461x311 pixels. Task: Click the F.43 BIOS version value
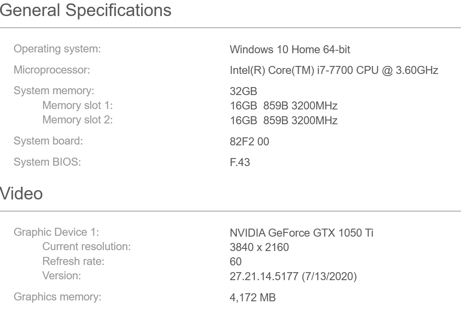coord(240,162)
